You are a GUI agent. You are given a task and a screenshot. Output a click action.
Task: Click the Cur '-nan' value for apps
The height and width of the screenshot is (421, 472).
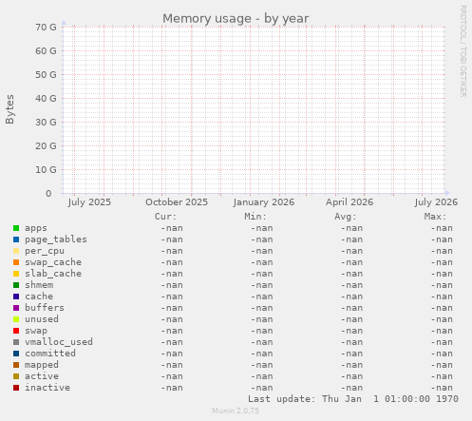(172, 228)
